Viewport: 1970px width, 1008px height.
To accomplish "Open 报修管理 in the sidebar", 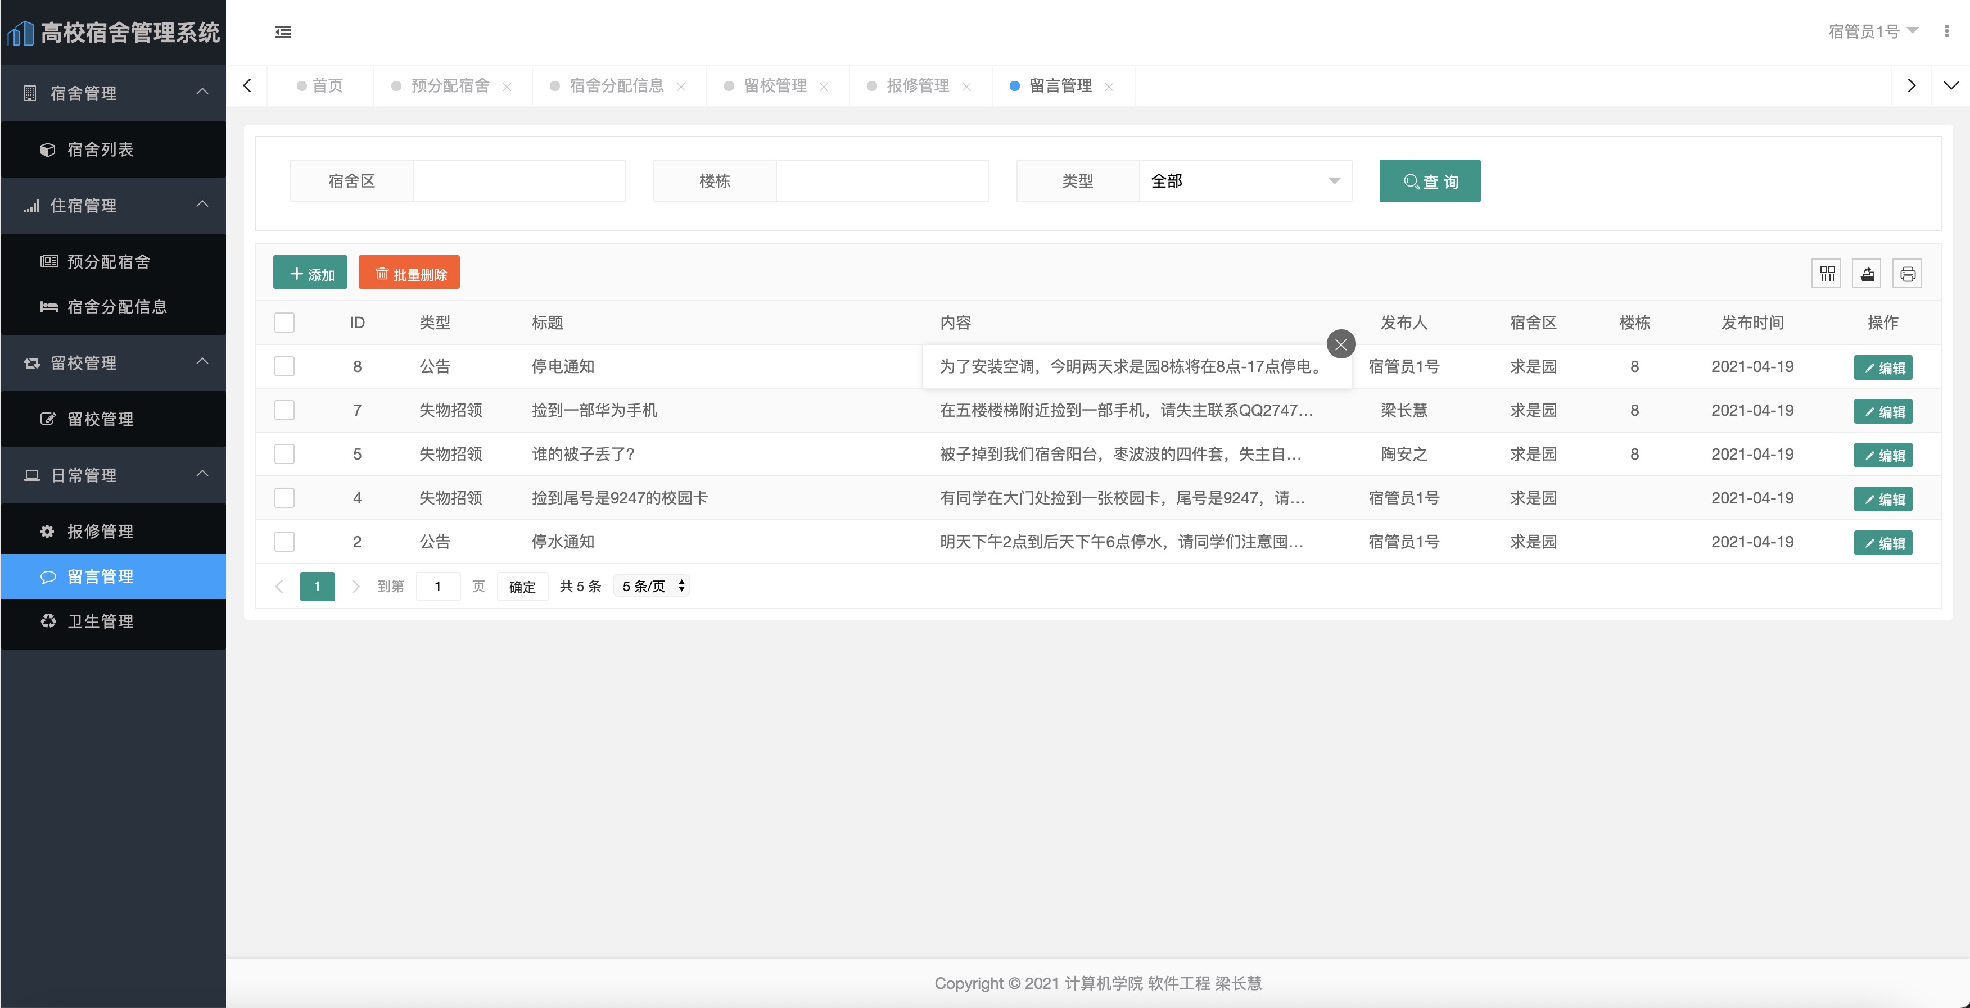I will click(113, 532).
